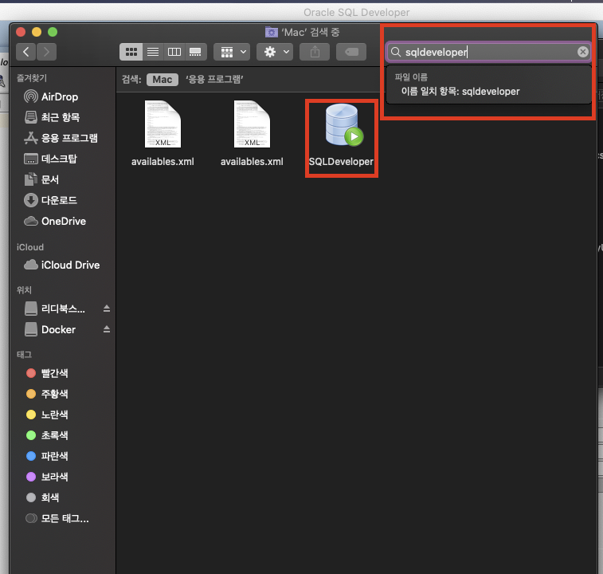This screenshot has width=603, height=574.
Task: Open AirDrop in the sidebar
Action: tap(60, 96)
